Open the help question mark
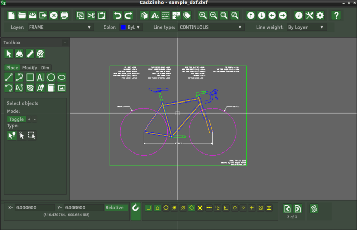The width and height of the screenshot is (357, 230). pos(336,15)
